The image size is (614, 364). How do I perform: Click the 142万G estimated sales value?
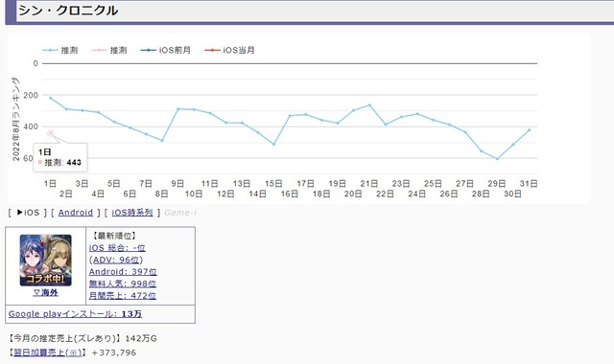[141, 338]
